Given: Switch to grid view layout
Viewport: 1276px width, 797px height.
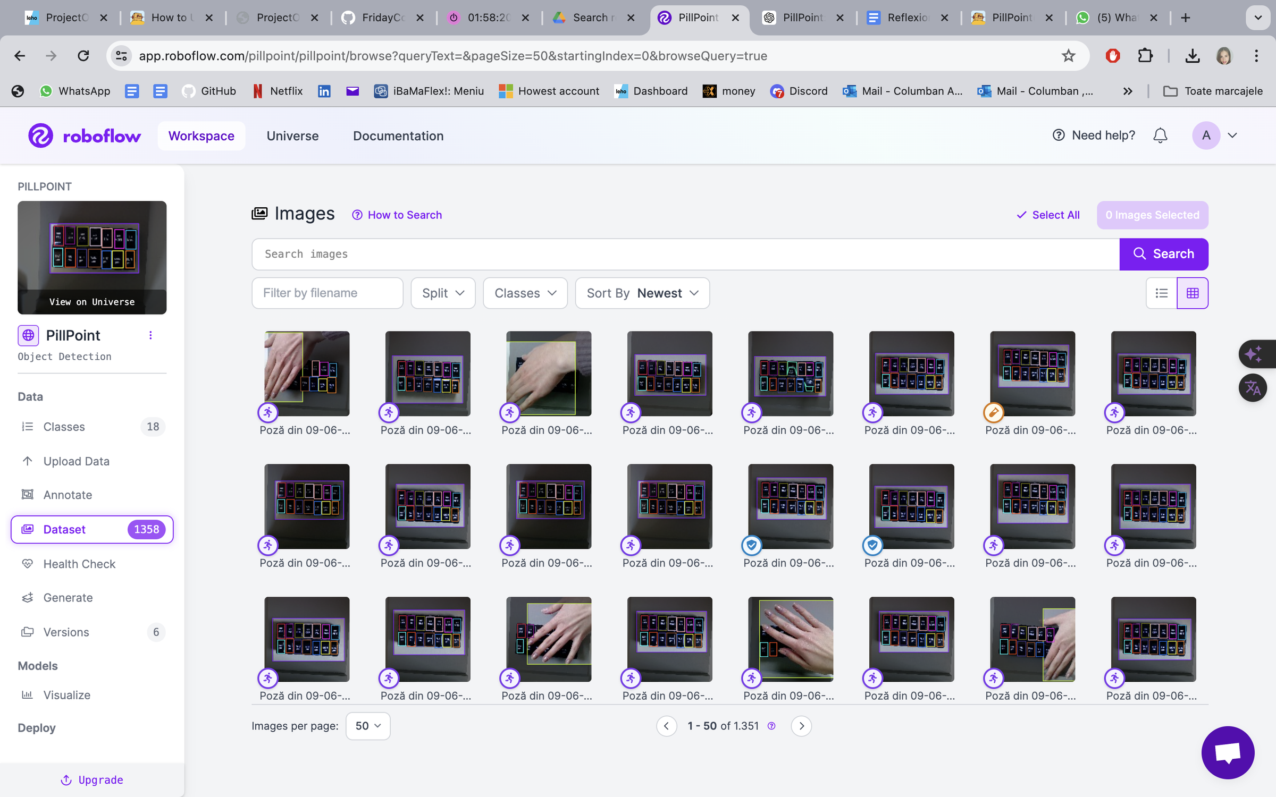Looking at the screenshot, I should pos(1193,293).
